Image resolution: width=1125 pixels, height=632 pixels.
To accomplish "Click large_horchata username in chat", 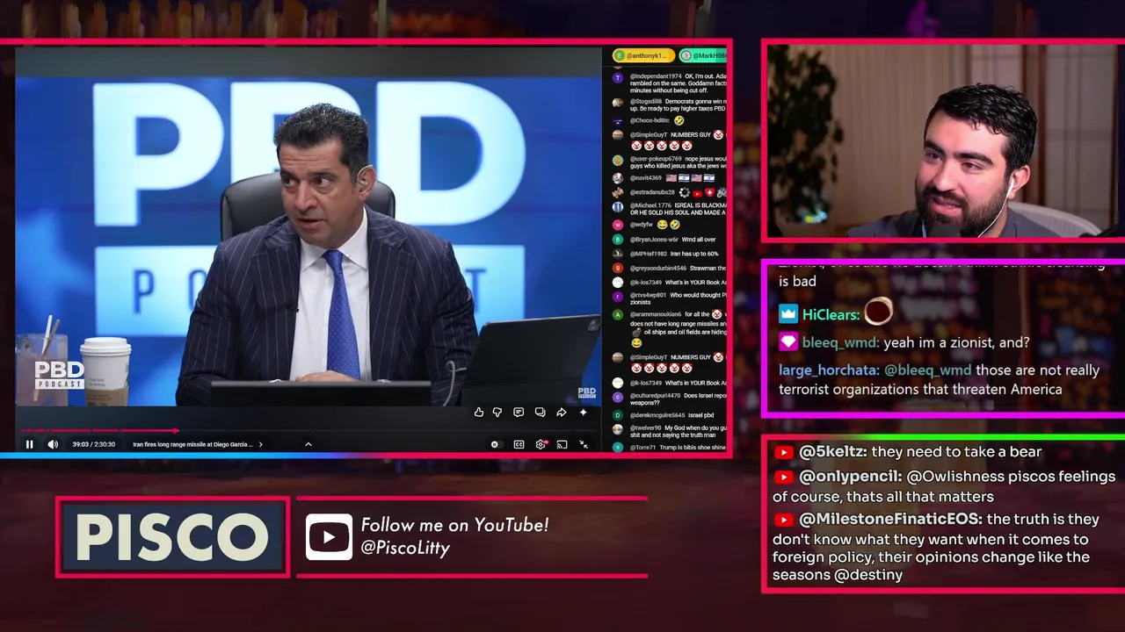I will pos(829,370).
